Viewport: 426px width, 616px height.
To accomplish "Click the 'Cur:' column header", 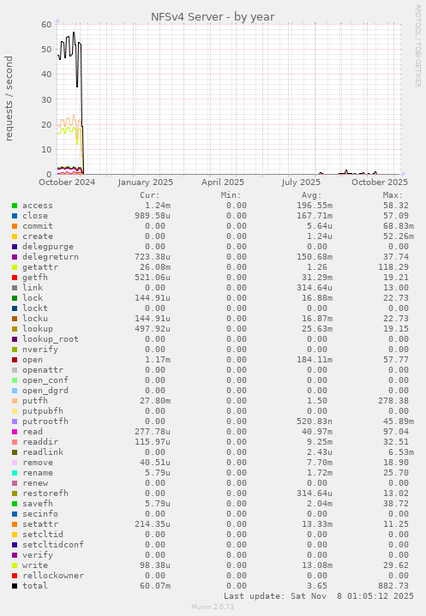I will coord(150,195).
